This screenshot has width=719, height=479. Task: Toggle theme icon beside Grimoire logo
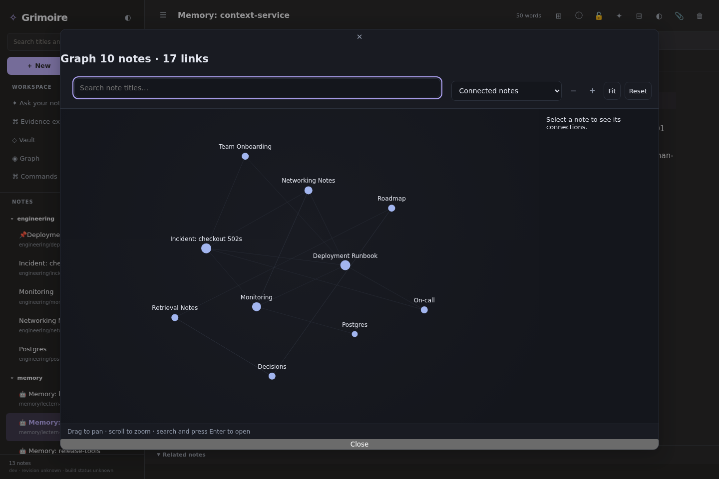128,17
